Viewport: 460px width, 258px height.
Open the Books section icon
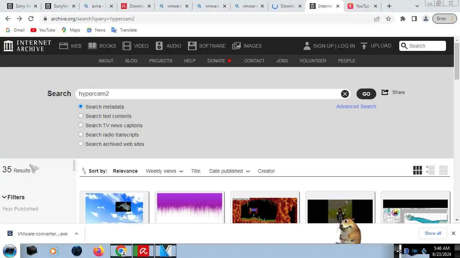click(92, 46)
